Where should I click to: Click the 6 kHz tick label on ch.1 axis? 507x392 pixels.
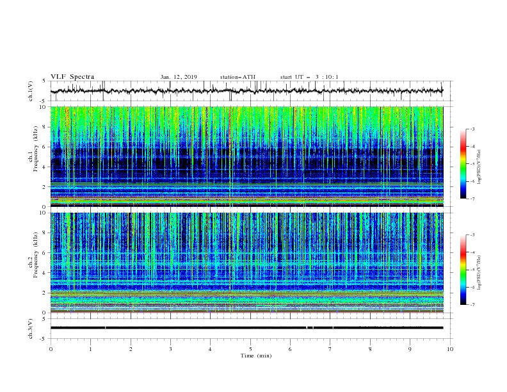[x=45, y=147]
